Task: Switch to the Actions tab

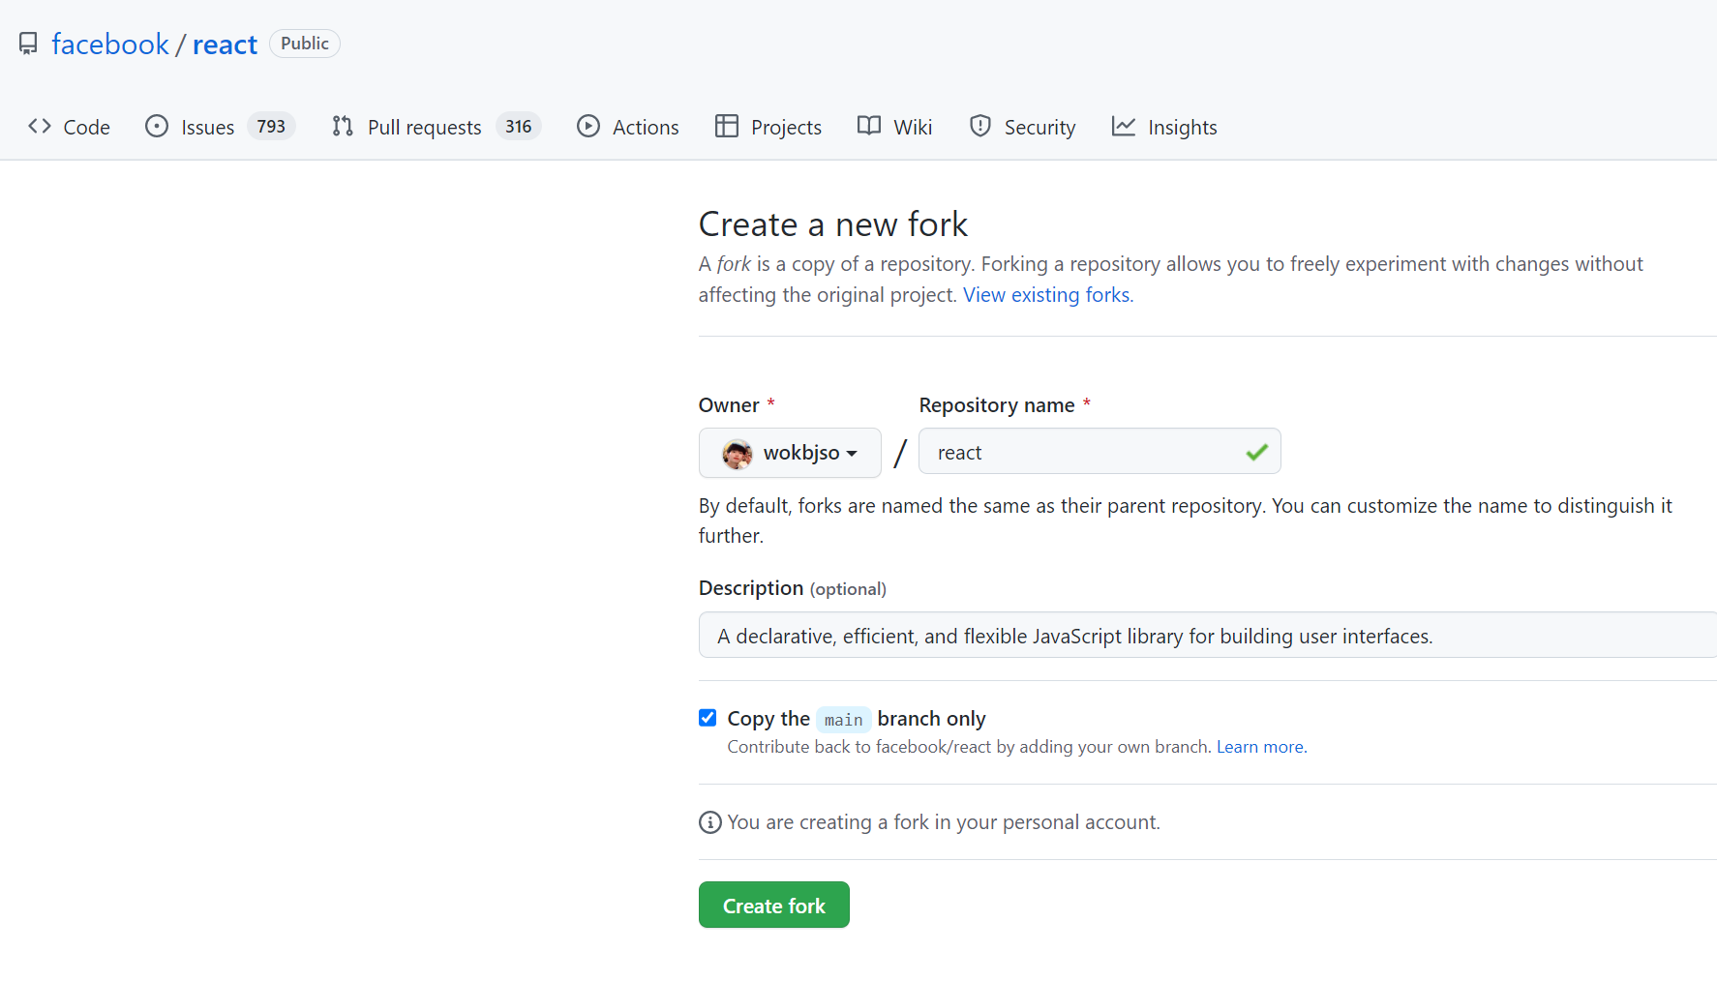Action: [628, 127]
